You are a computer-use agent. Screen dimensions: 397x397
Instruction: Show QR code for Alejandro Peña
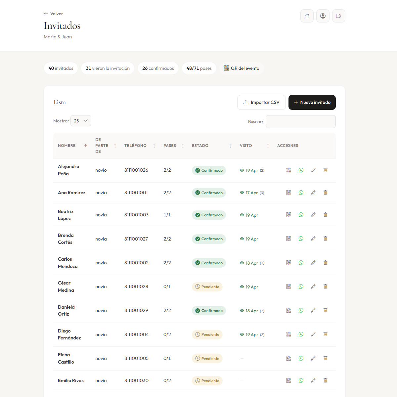click(289, 170)
